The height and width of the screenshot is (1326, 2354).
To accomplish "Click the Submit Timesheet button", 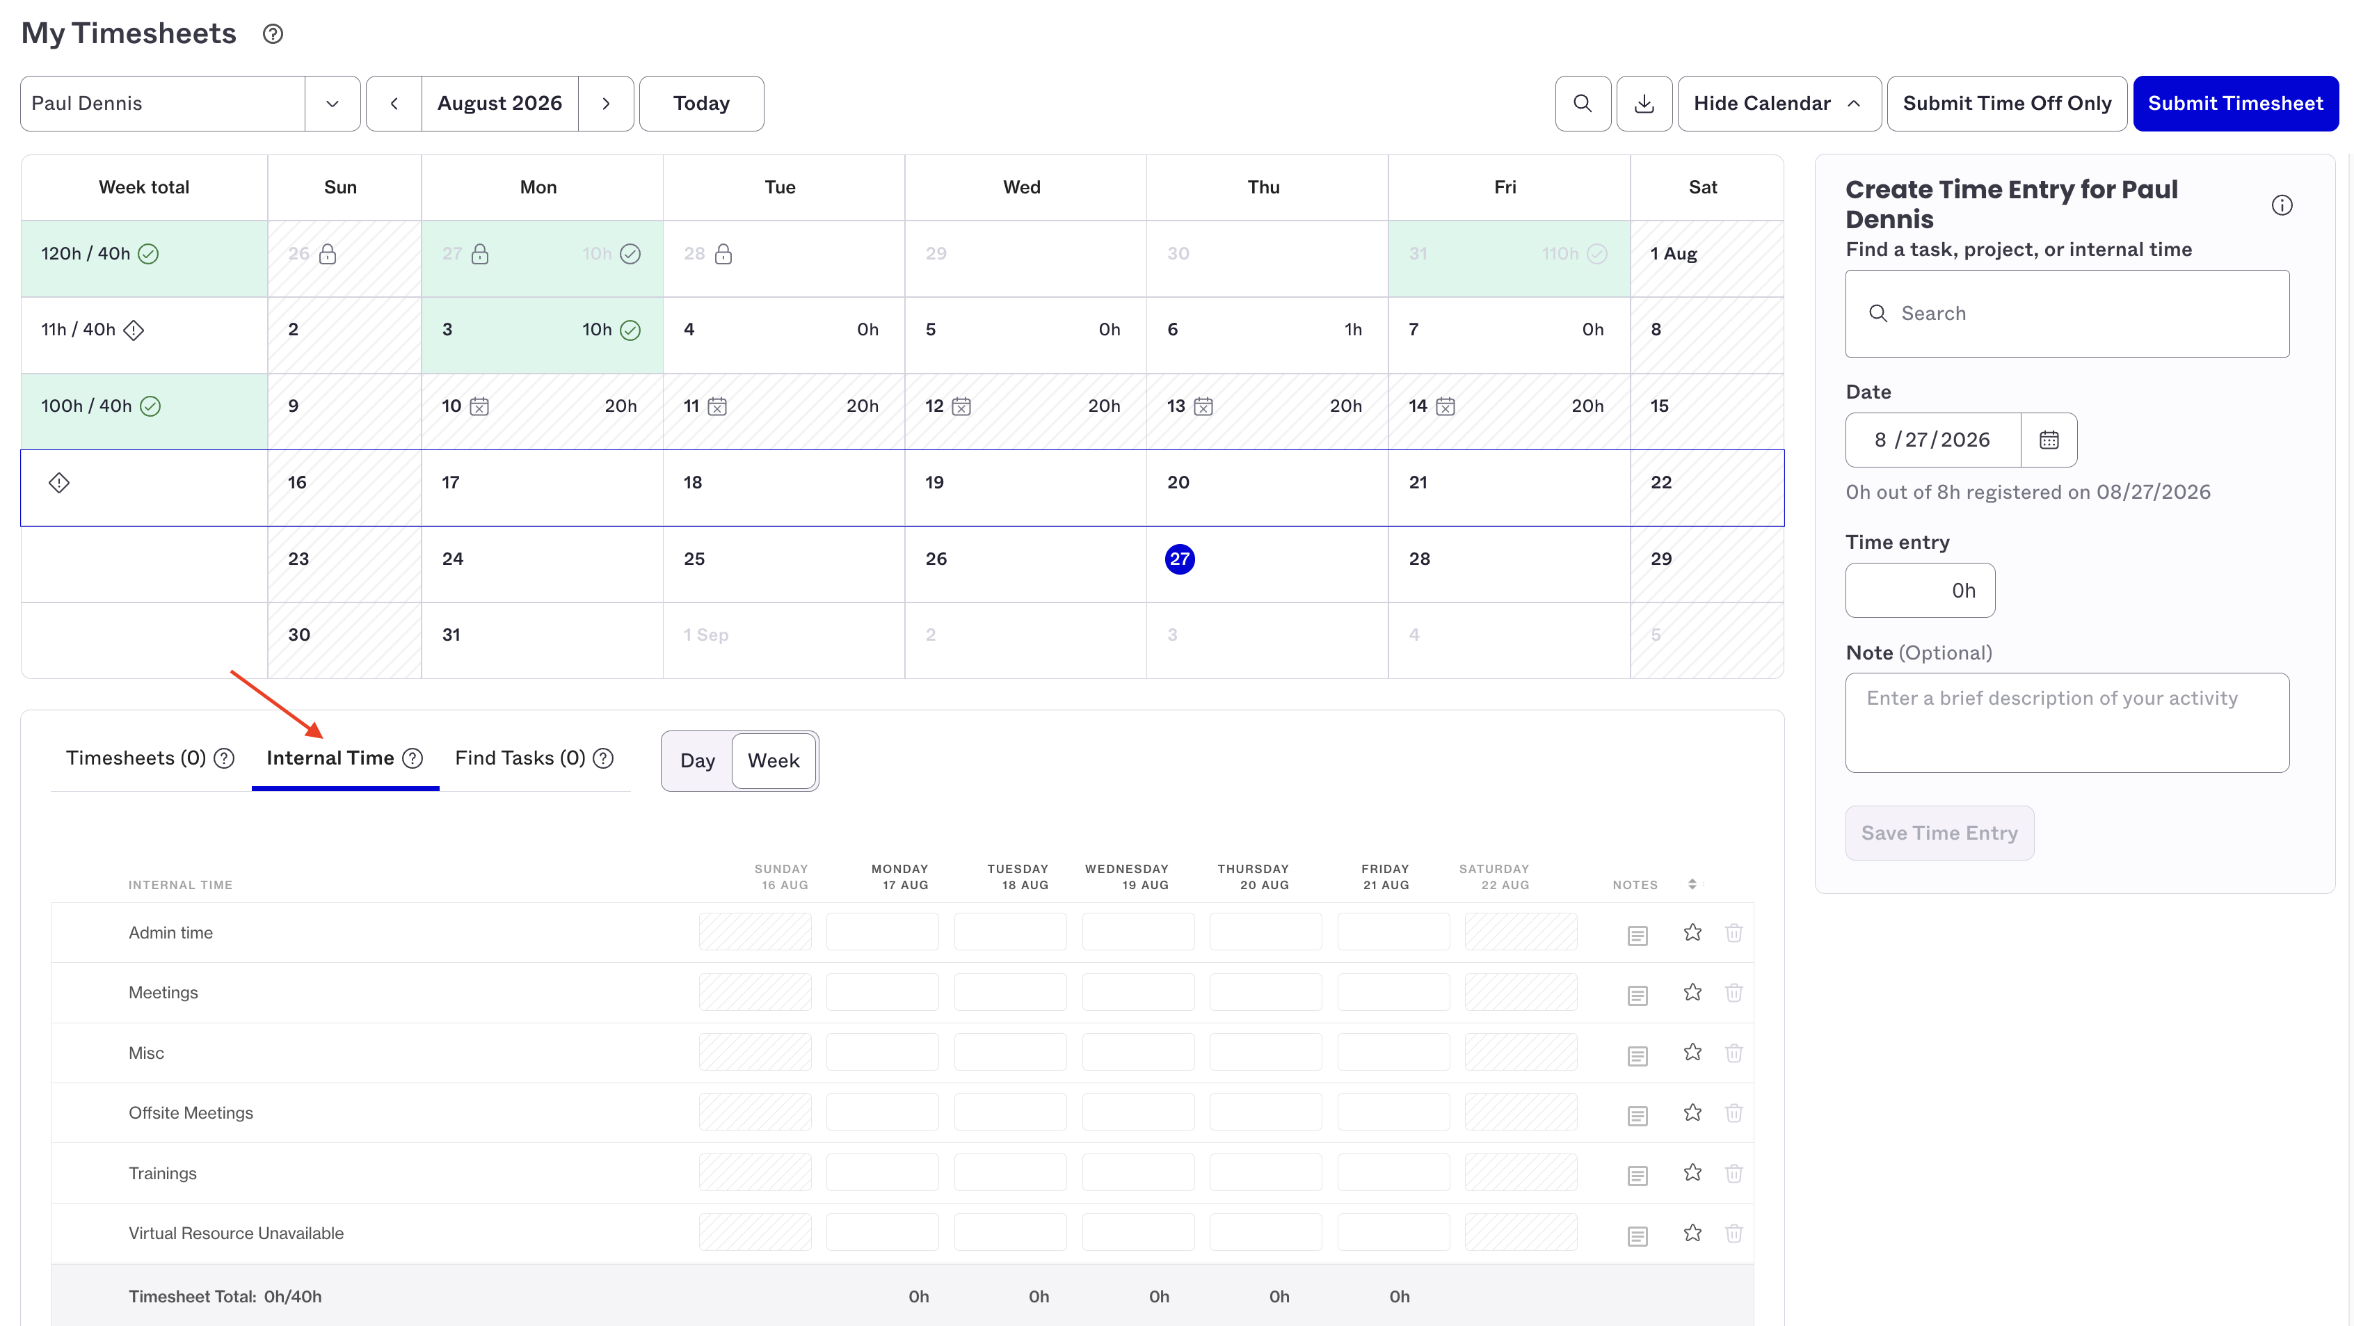I will 2235,103.
